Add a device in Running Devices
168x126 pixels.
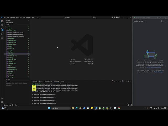coord(145,21)
